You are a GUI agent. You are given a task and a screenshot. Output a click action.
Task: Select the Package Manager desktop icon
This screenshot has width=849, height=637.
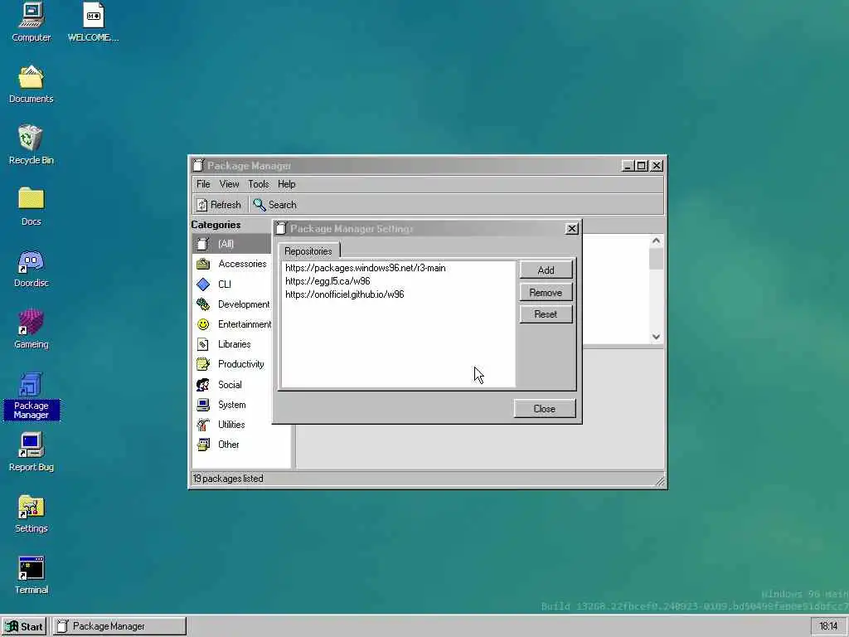31,396
